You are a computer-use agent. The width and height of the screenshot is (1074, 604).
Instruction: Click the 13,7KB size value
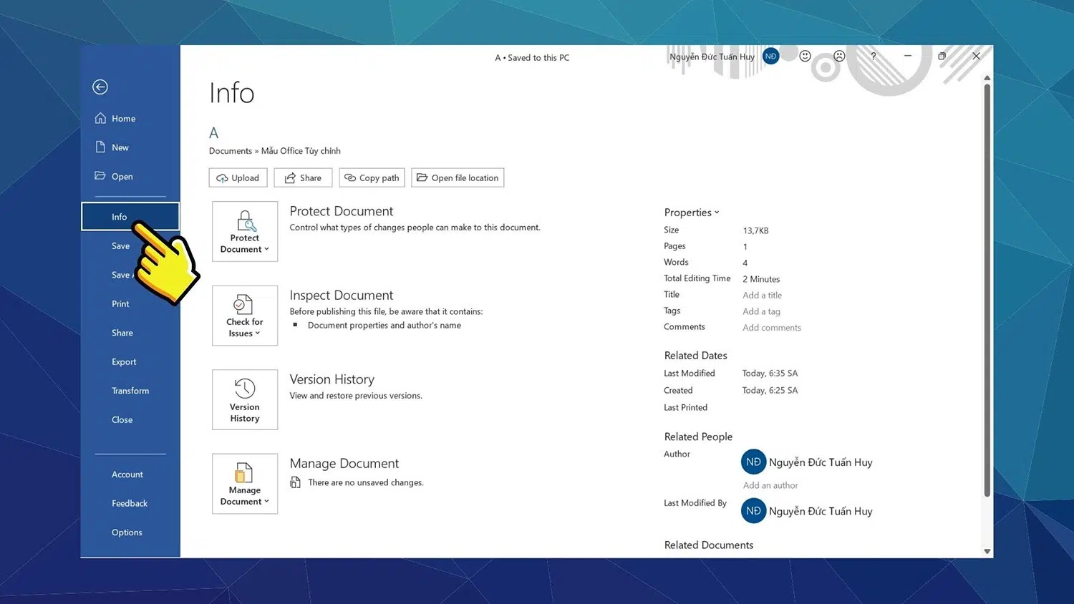(755, 230)
